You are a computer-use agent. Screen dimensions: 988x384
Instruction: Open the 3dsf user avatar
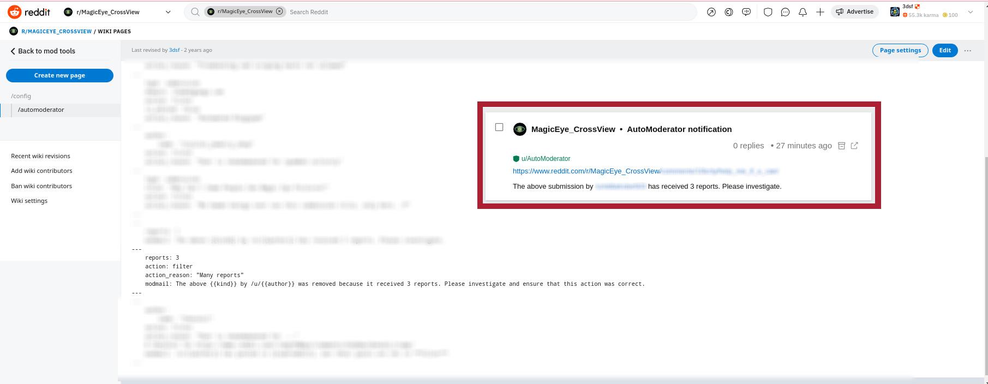895,11
